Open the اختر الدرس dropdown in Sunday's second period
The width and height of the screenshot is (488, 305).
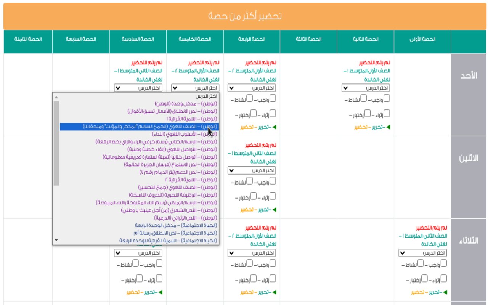(366, 88)
